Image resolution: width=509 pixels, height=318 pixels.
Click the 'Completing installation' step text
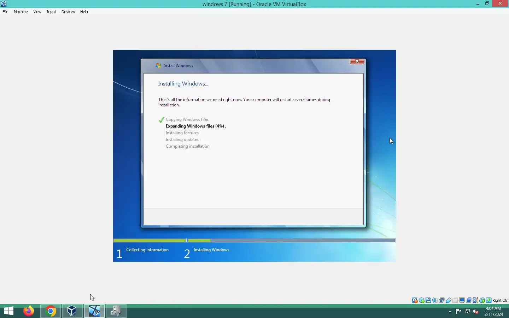click(187, 146)
